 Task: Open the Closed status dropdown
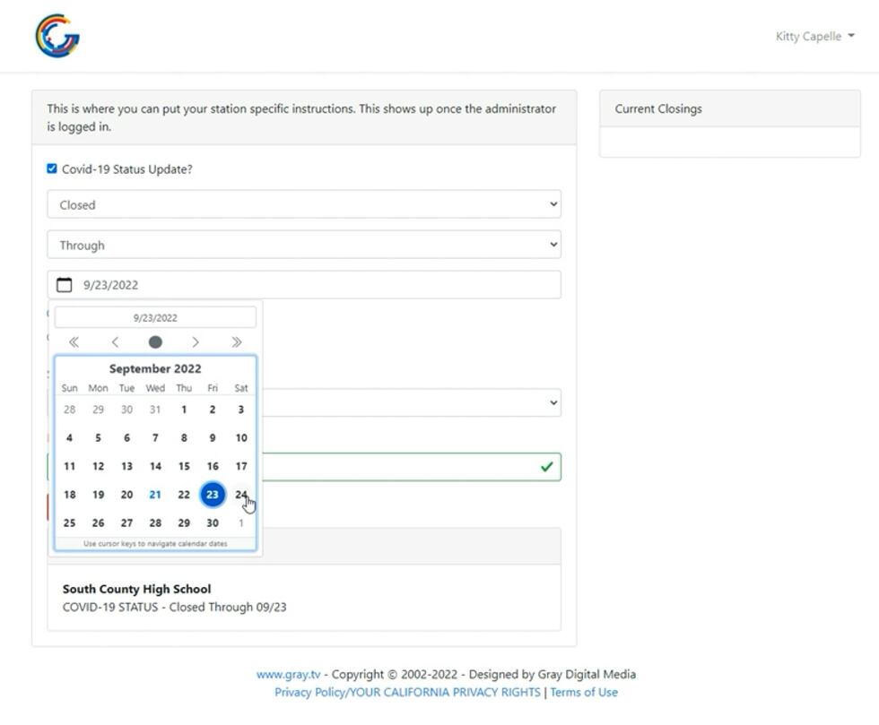coord(304,204)
